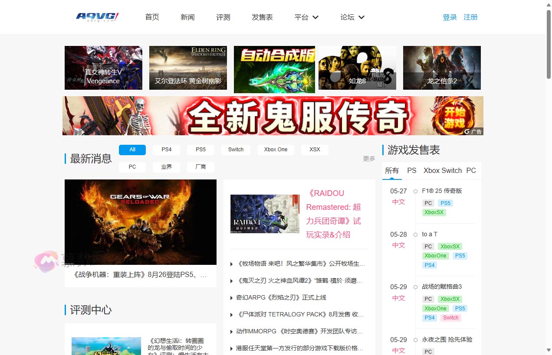Go to the 发售表 menu item

262,17
